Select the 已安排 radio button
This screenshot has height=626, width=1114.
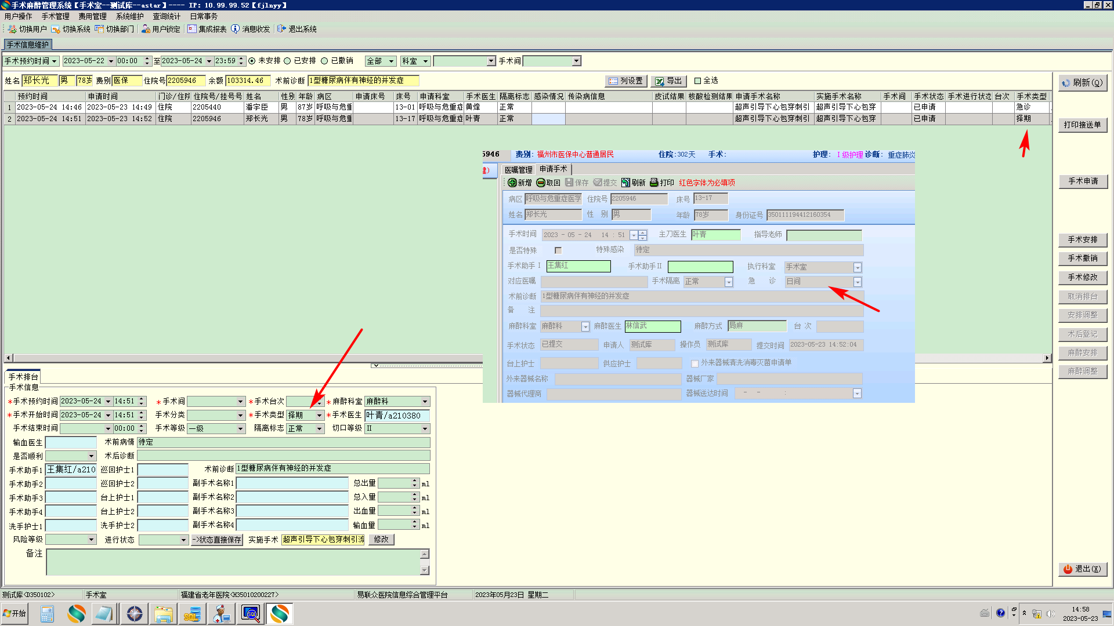pos(287,61)
